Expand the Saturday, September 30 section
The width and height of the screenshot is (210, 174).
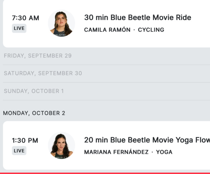43,73
